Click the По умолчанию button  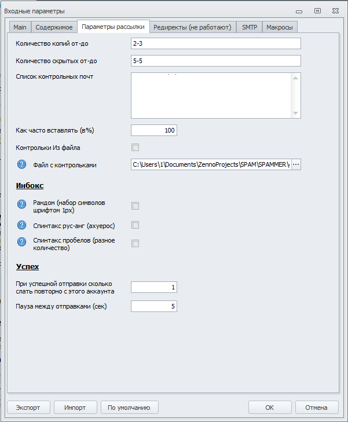129,408
